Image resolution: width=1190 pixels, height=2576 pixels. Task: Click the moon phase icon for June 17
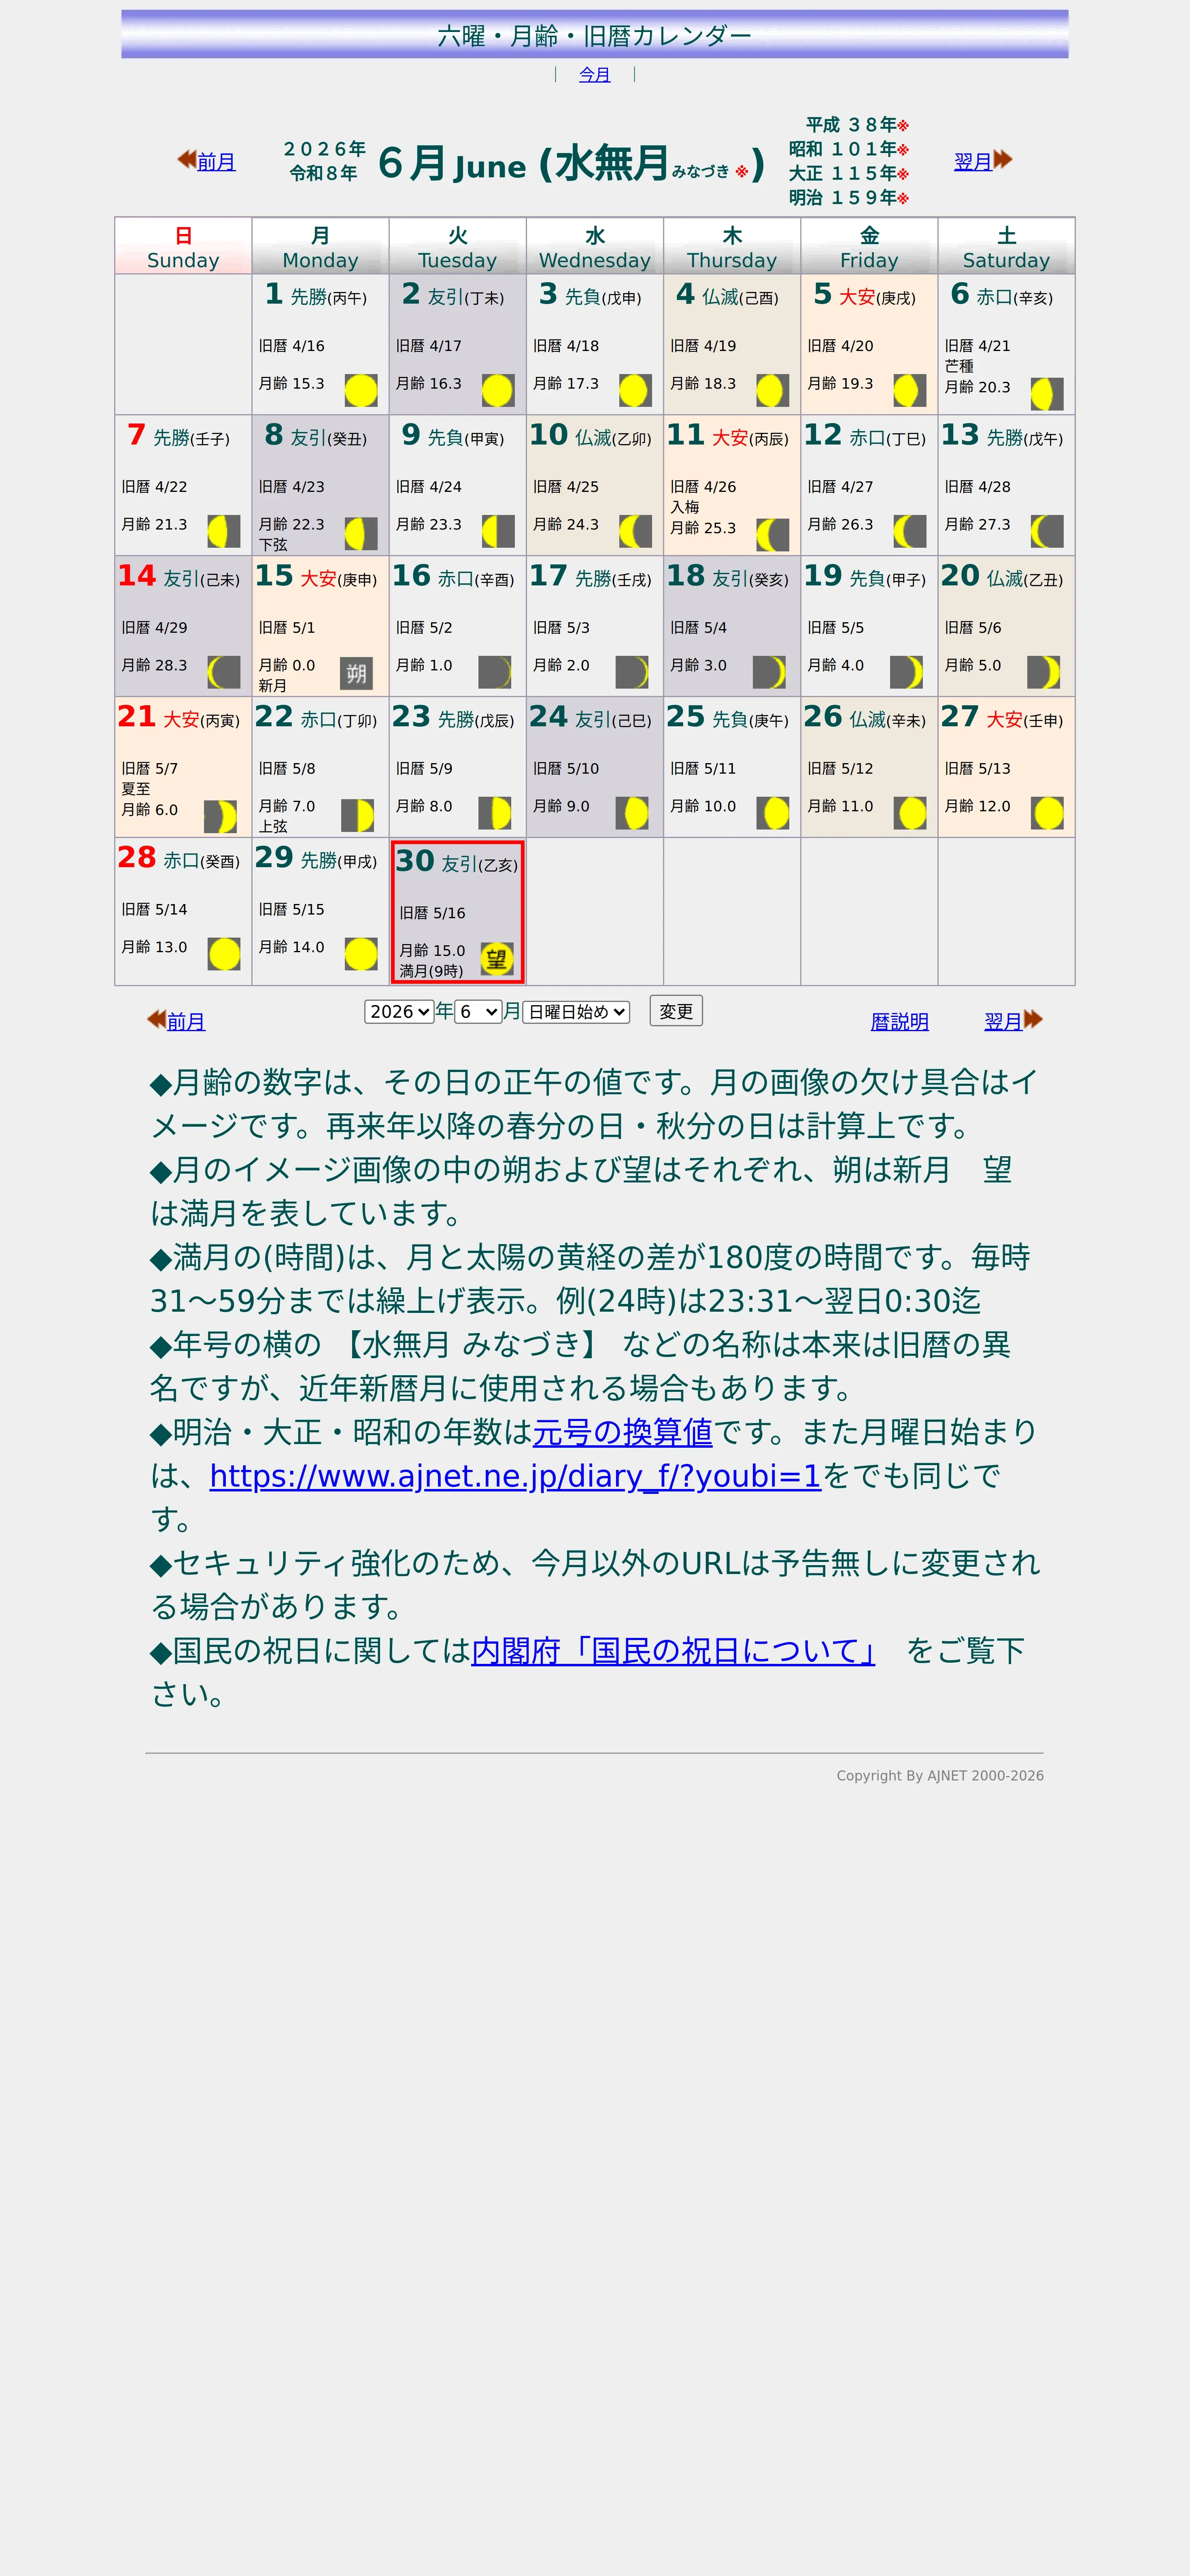pyautogui.click(x=632, y=672)
